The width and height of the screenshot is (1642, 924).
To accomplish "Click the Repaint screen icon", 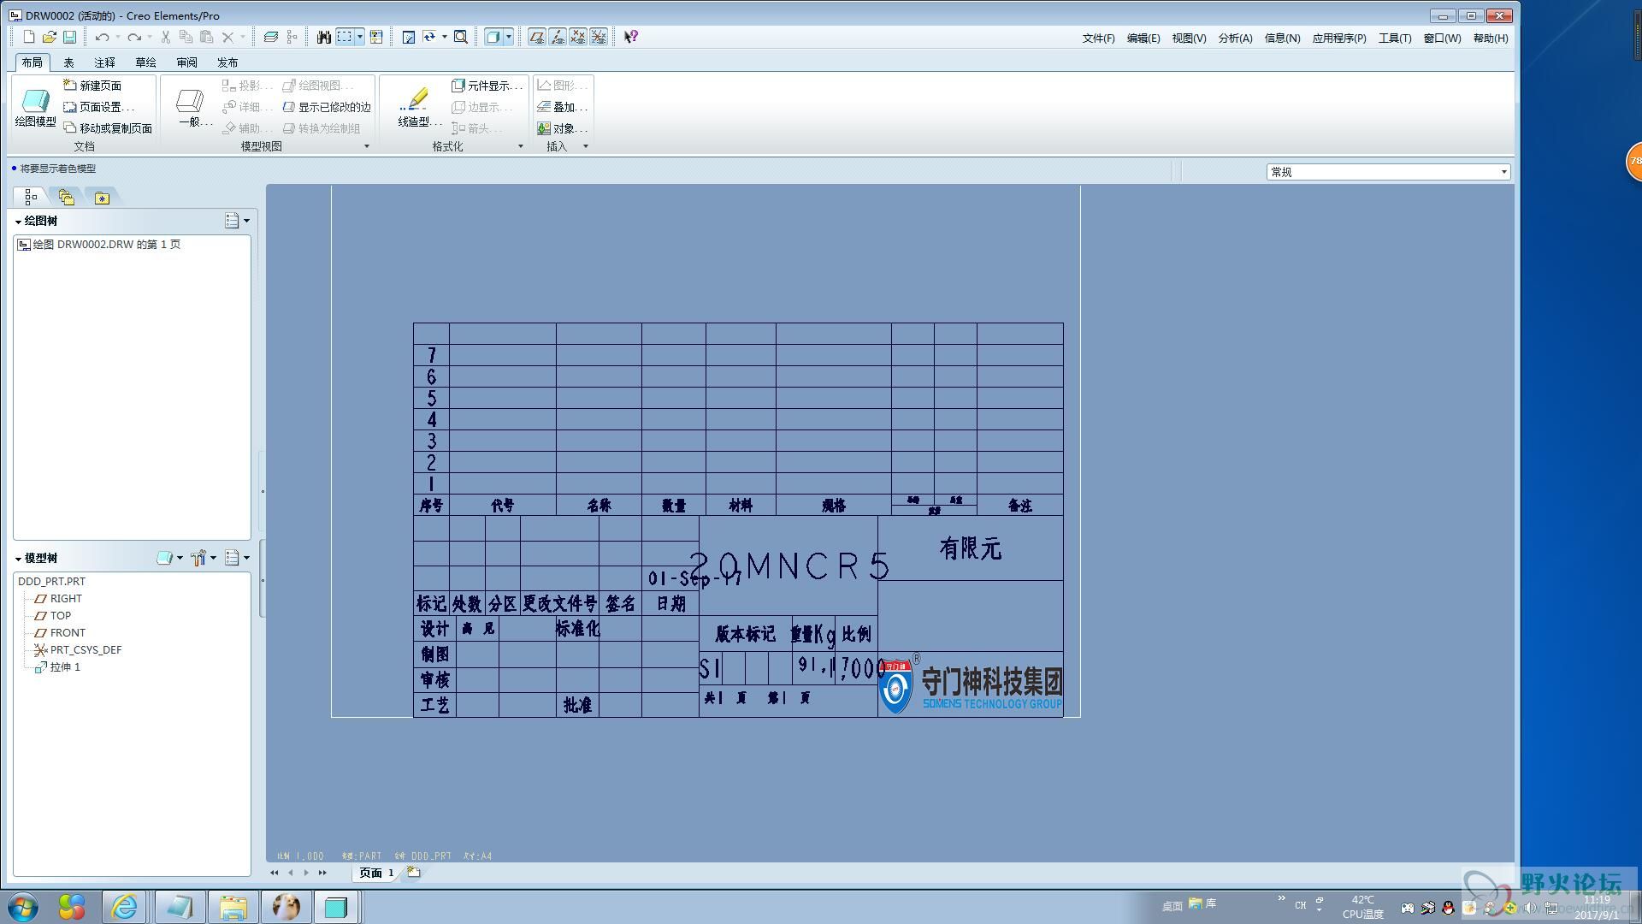I will click(x=409, y=37).
